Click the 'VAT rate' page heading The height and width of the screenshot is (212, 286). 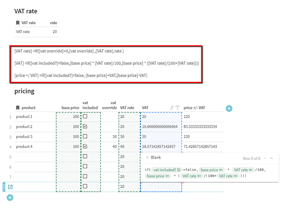(26, 11)
